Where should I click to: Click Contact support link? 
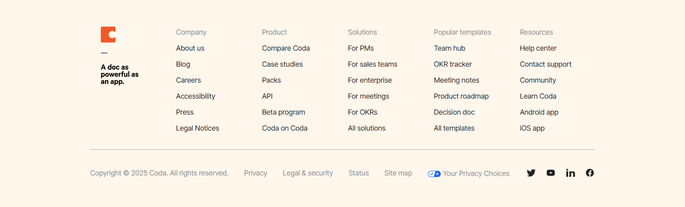click(x=546, y=64)
